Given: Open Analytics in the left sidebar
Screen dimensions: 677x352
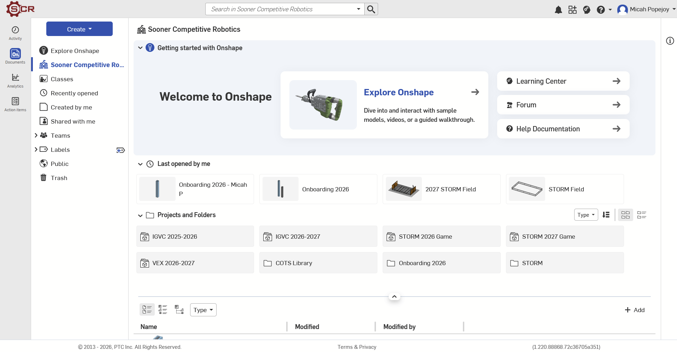Looking at the screenshot, I should [x=15, y=81].
